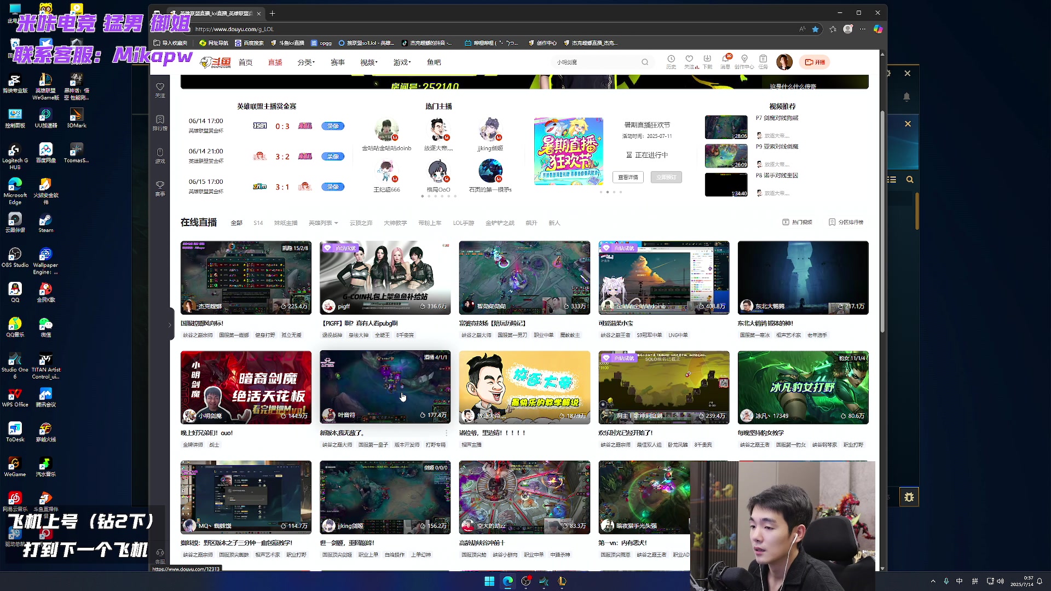Image resolution: width=1051 pixels, height=591 pixels.
Task: Open the 赛事 sidebar trophy icon
Action: pos(160,188)
